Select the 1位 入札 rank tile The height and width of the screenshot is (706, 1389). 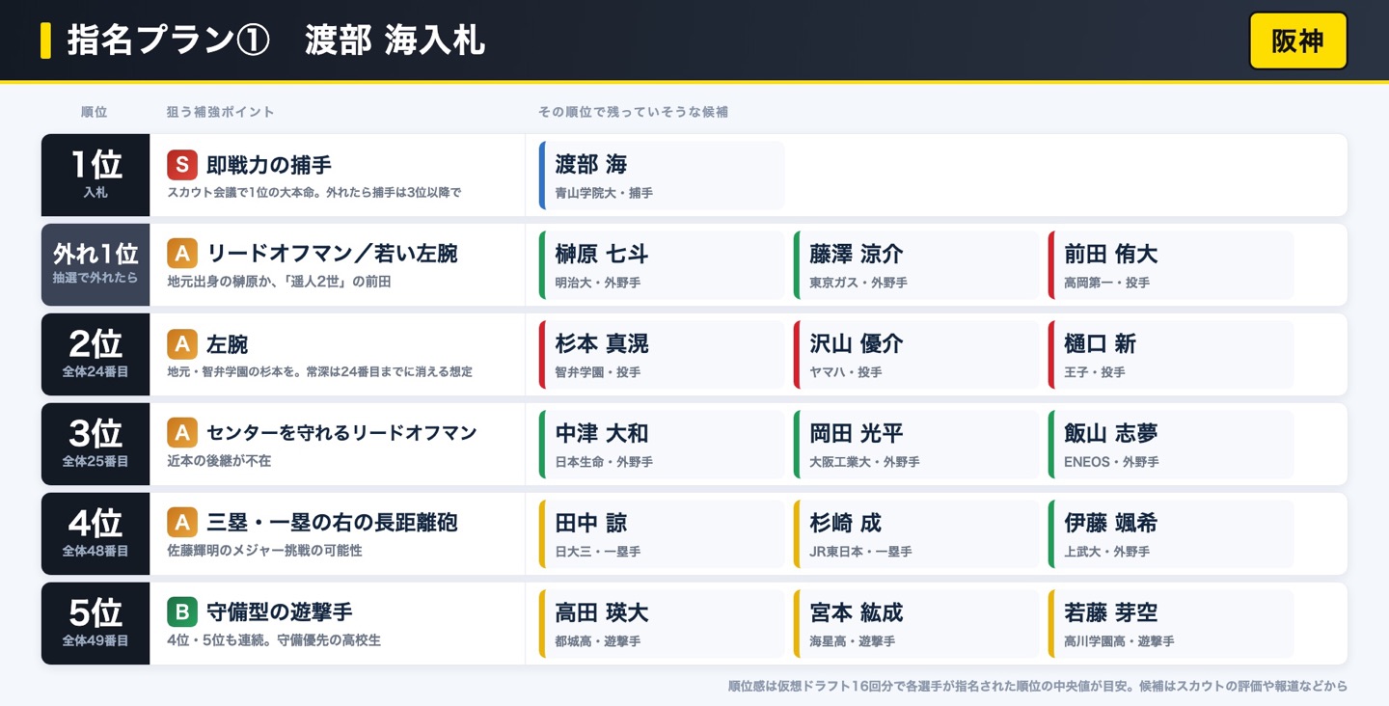click(95, 175)
